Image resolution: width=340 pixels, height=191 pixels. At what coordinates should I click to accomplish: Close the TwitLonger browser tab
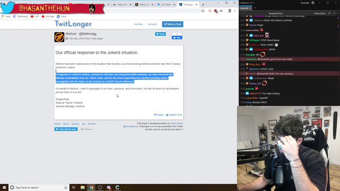coord(196,5)
